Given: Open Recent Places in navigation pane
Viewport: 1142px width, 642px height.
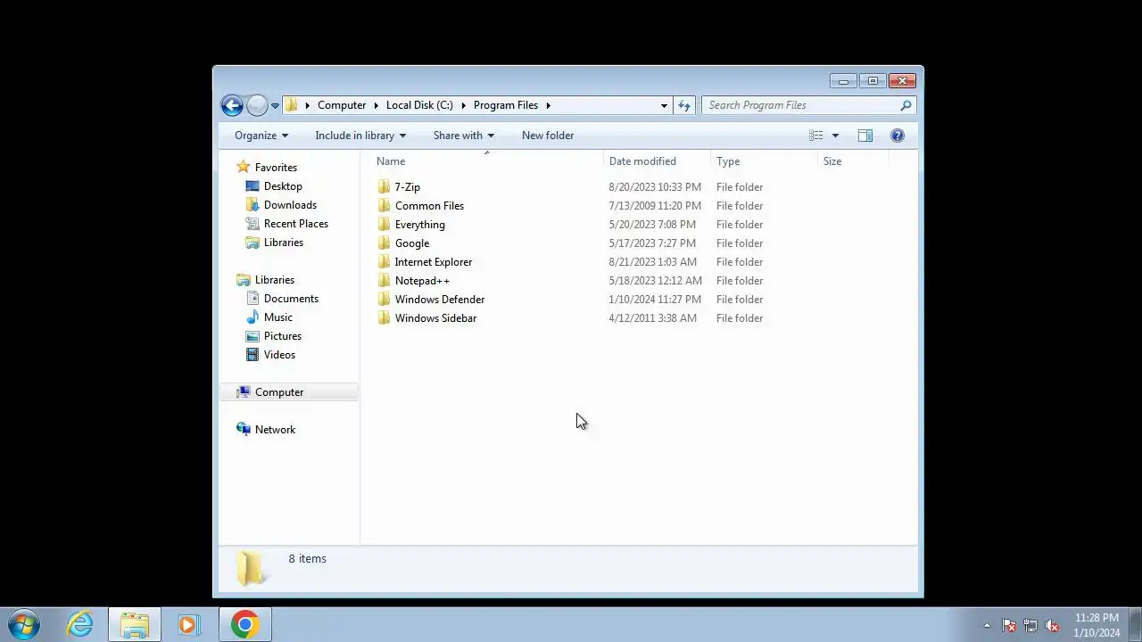Looking at the screenshot, I should pyautogui.click(x=295, y=224).
